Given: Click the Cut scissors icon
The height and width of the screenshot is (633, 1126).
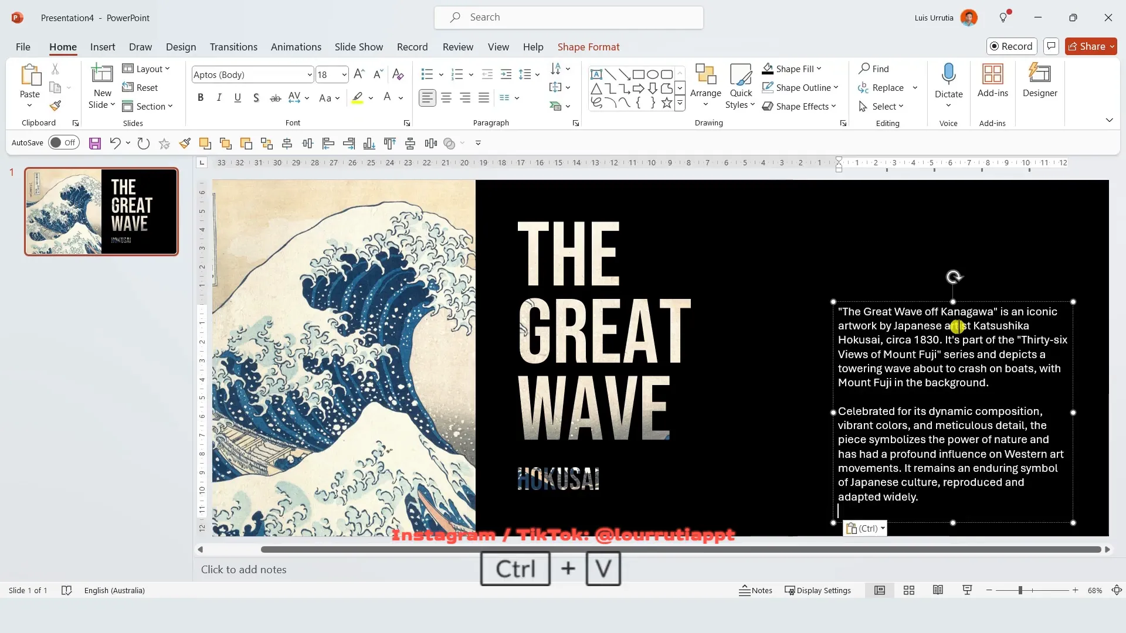Looking at the screenshot, I should pyautogui.click(x=55, y=69).
